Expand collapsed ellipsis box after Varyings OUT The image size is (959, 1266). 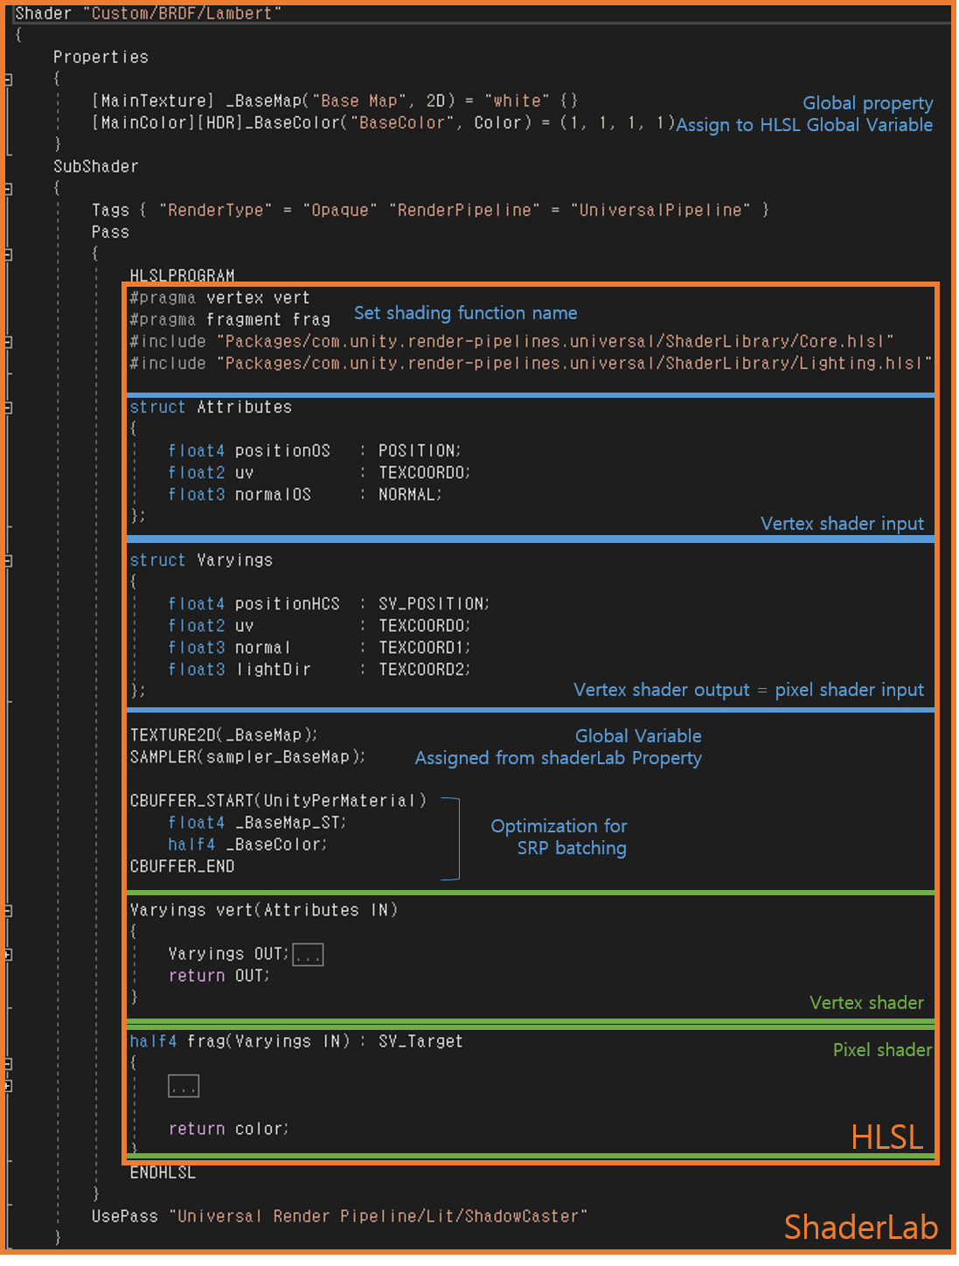(308, 955)
